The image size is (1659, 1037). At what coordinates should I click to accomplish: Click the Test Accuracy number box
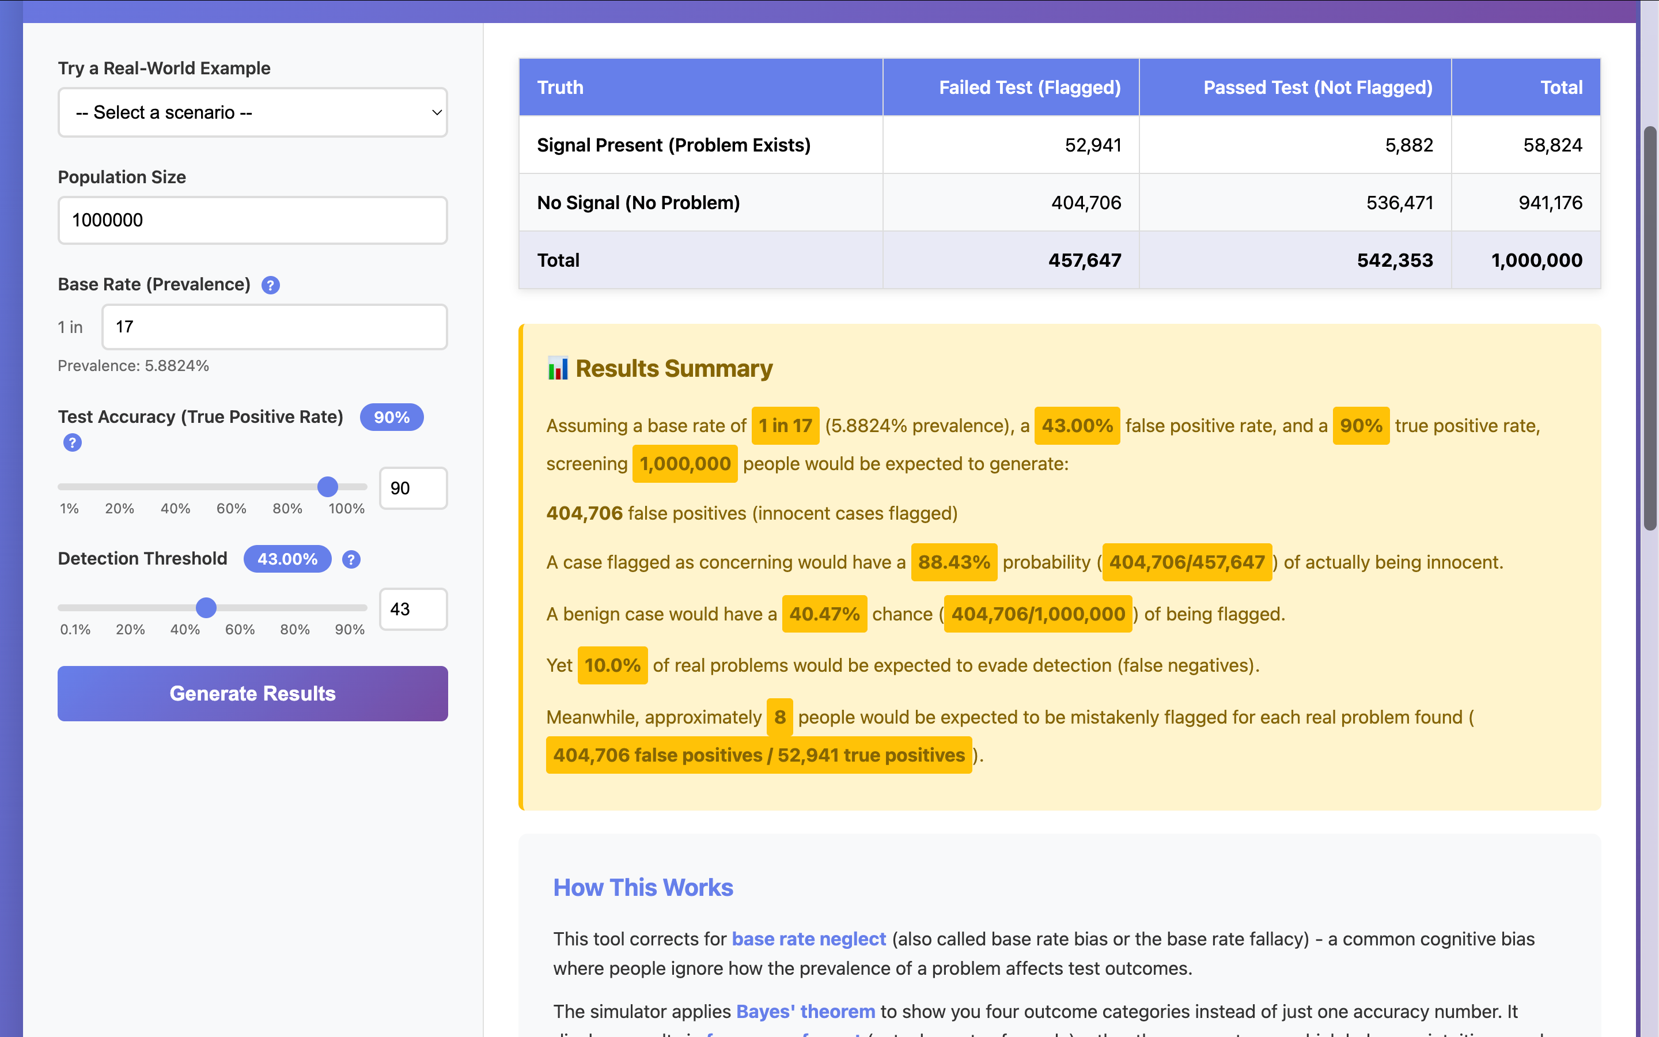(412, 489)
